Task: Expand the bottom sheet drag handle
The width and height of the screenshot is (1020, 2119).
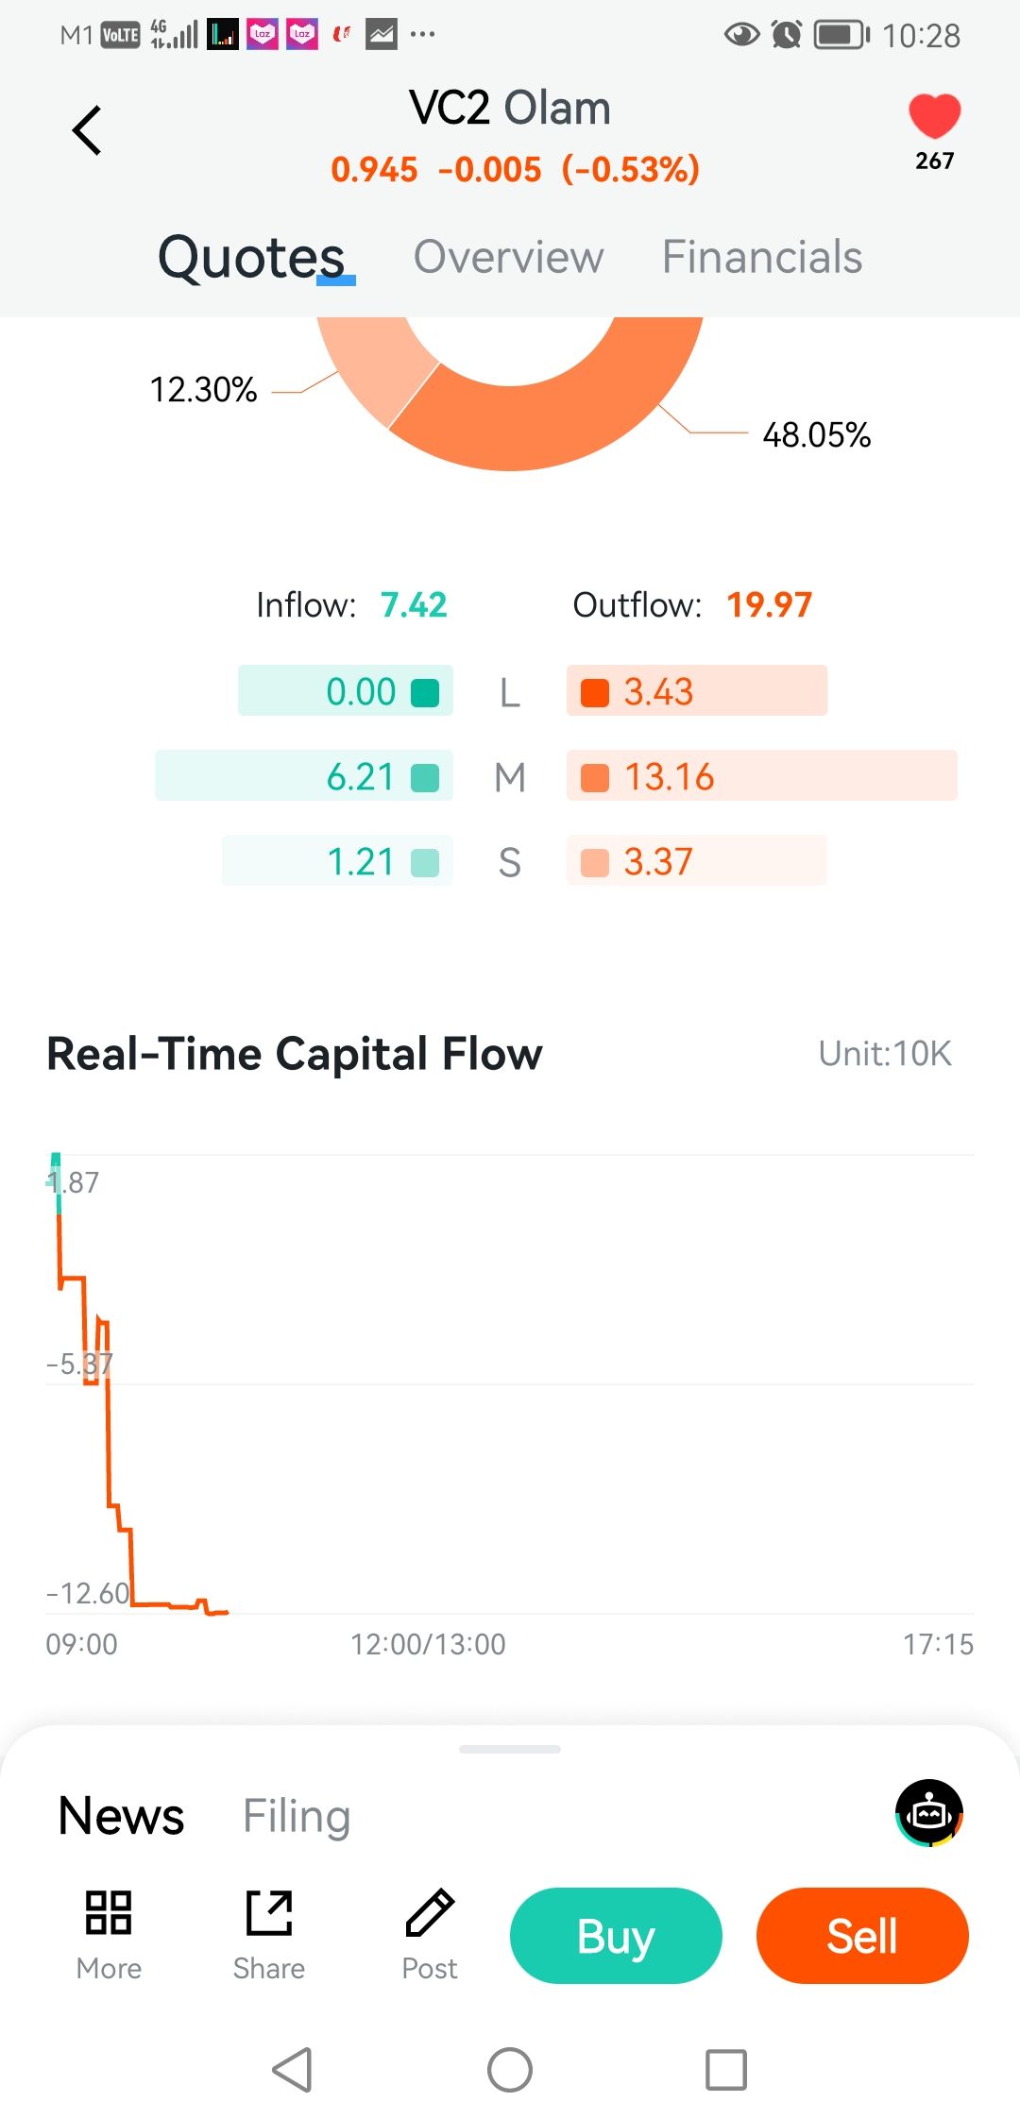Action: [x=510, y=1749]
